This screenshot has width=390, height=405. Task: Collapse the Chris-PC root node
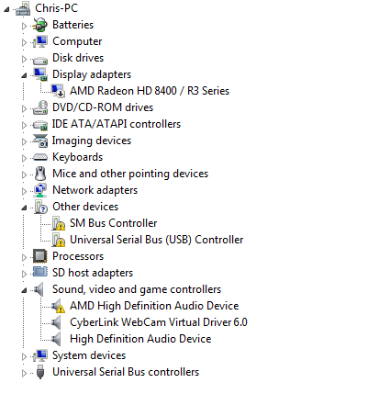coord(6,9)
